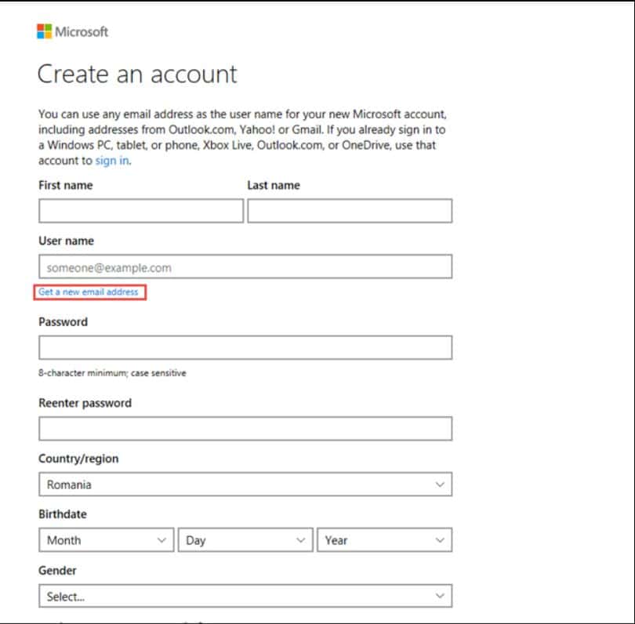Focus the First name text box
The height and width of the screenshot is (624, 635).
pyautogui.click(x=141, y=211)
